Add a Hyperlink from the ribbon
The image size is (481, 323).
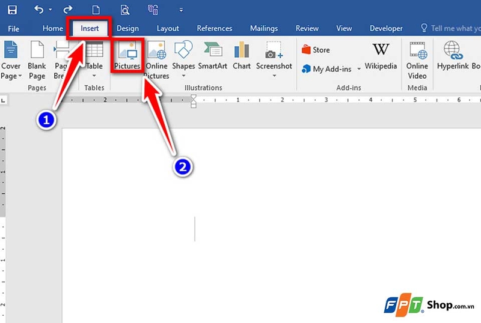click(452, 56)
